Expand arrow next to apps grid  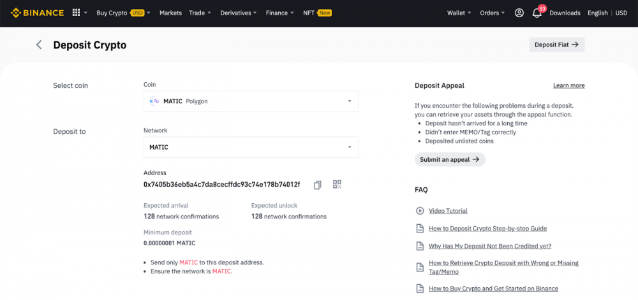(86, 13)
